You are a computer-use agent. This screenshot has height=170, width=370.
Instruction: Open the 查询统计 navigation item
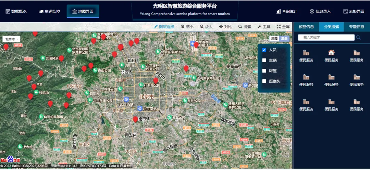(x=287, y=11)
